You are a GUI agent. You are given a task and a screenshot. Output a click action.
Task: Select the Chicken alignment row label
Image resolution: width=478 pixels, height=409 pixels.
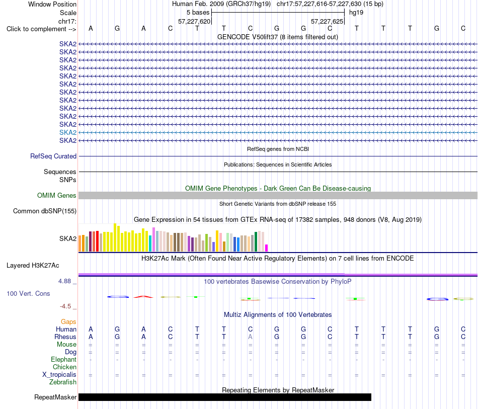(x=64, y=367)
